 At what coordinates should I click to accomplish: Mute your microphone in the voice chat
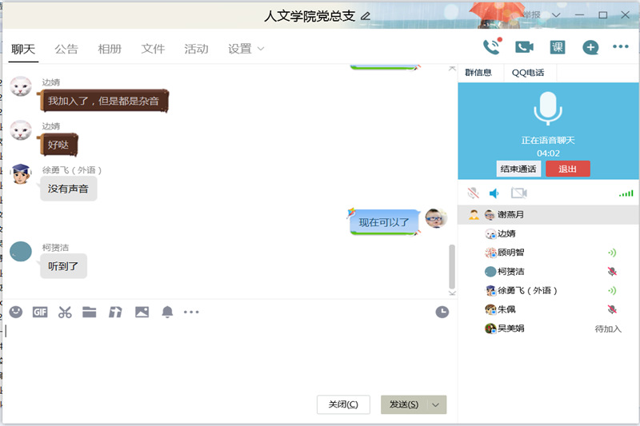474,193
